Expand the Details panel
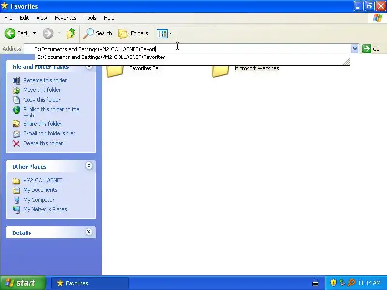387x290 pixels. [x=89, y=232]
